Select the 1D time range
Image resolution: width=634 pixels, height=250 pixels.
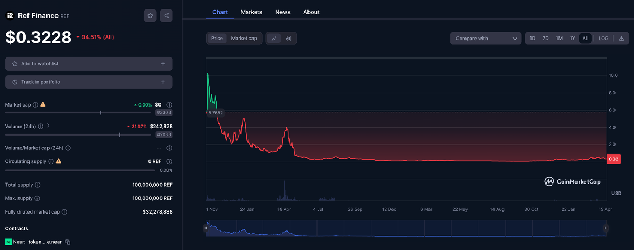(533, 38)
